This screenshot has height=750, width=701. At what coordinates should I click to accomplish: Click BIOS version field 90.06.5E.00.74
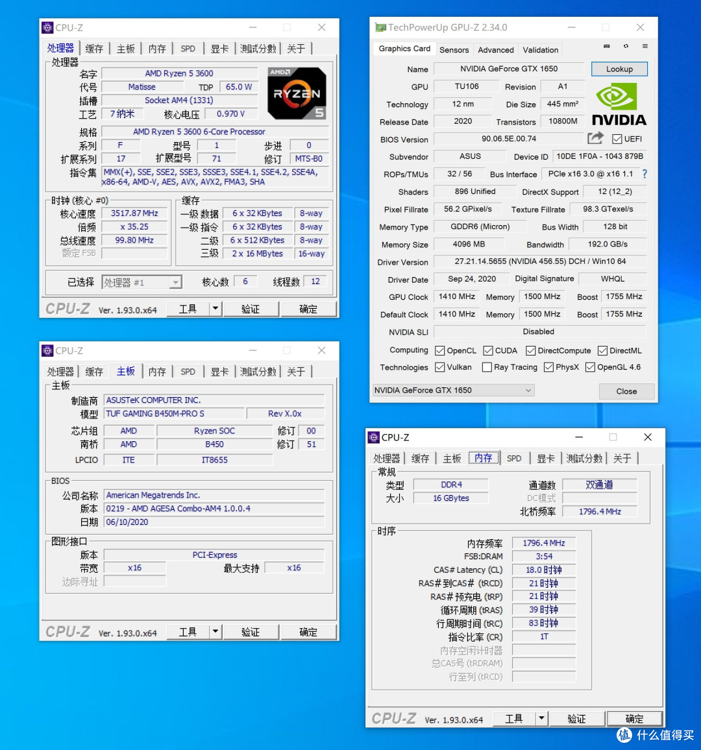pyautogui.click(x=509, y=139)
